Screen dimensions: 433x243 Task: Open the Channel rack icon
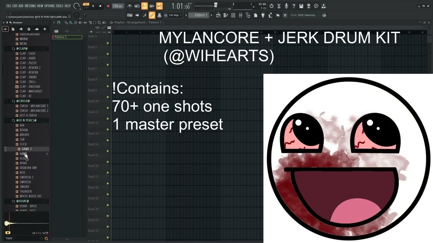tap(233, 15)
